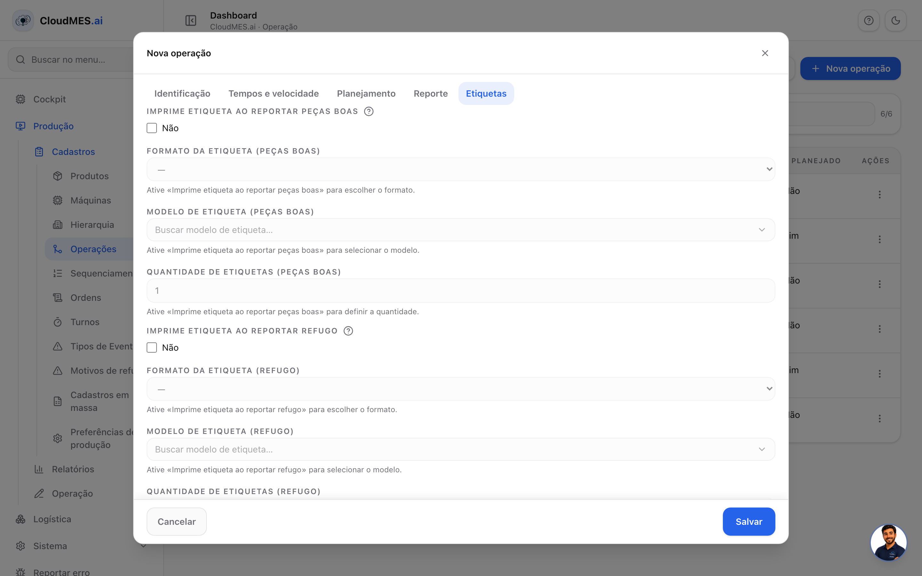Switch to the Identificação tab

pyautogui.click(x=182, y=93)
